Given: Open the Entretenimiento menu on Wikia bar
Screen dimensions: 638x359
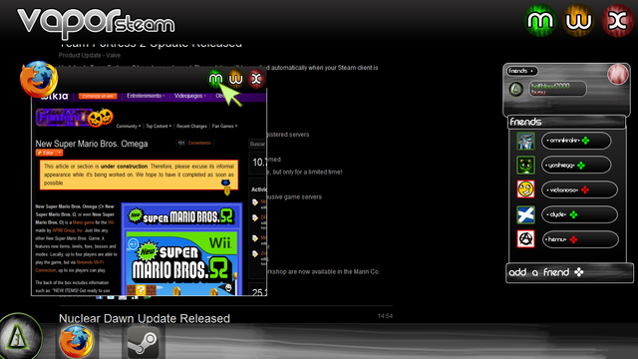Looking at the screenshot, I should point(146,96).
